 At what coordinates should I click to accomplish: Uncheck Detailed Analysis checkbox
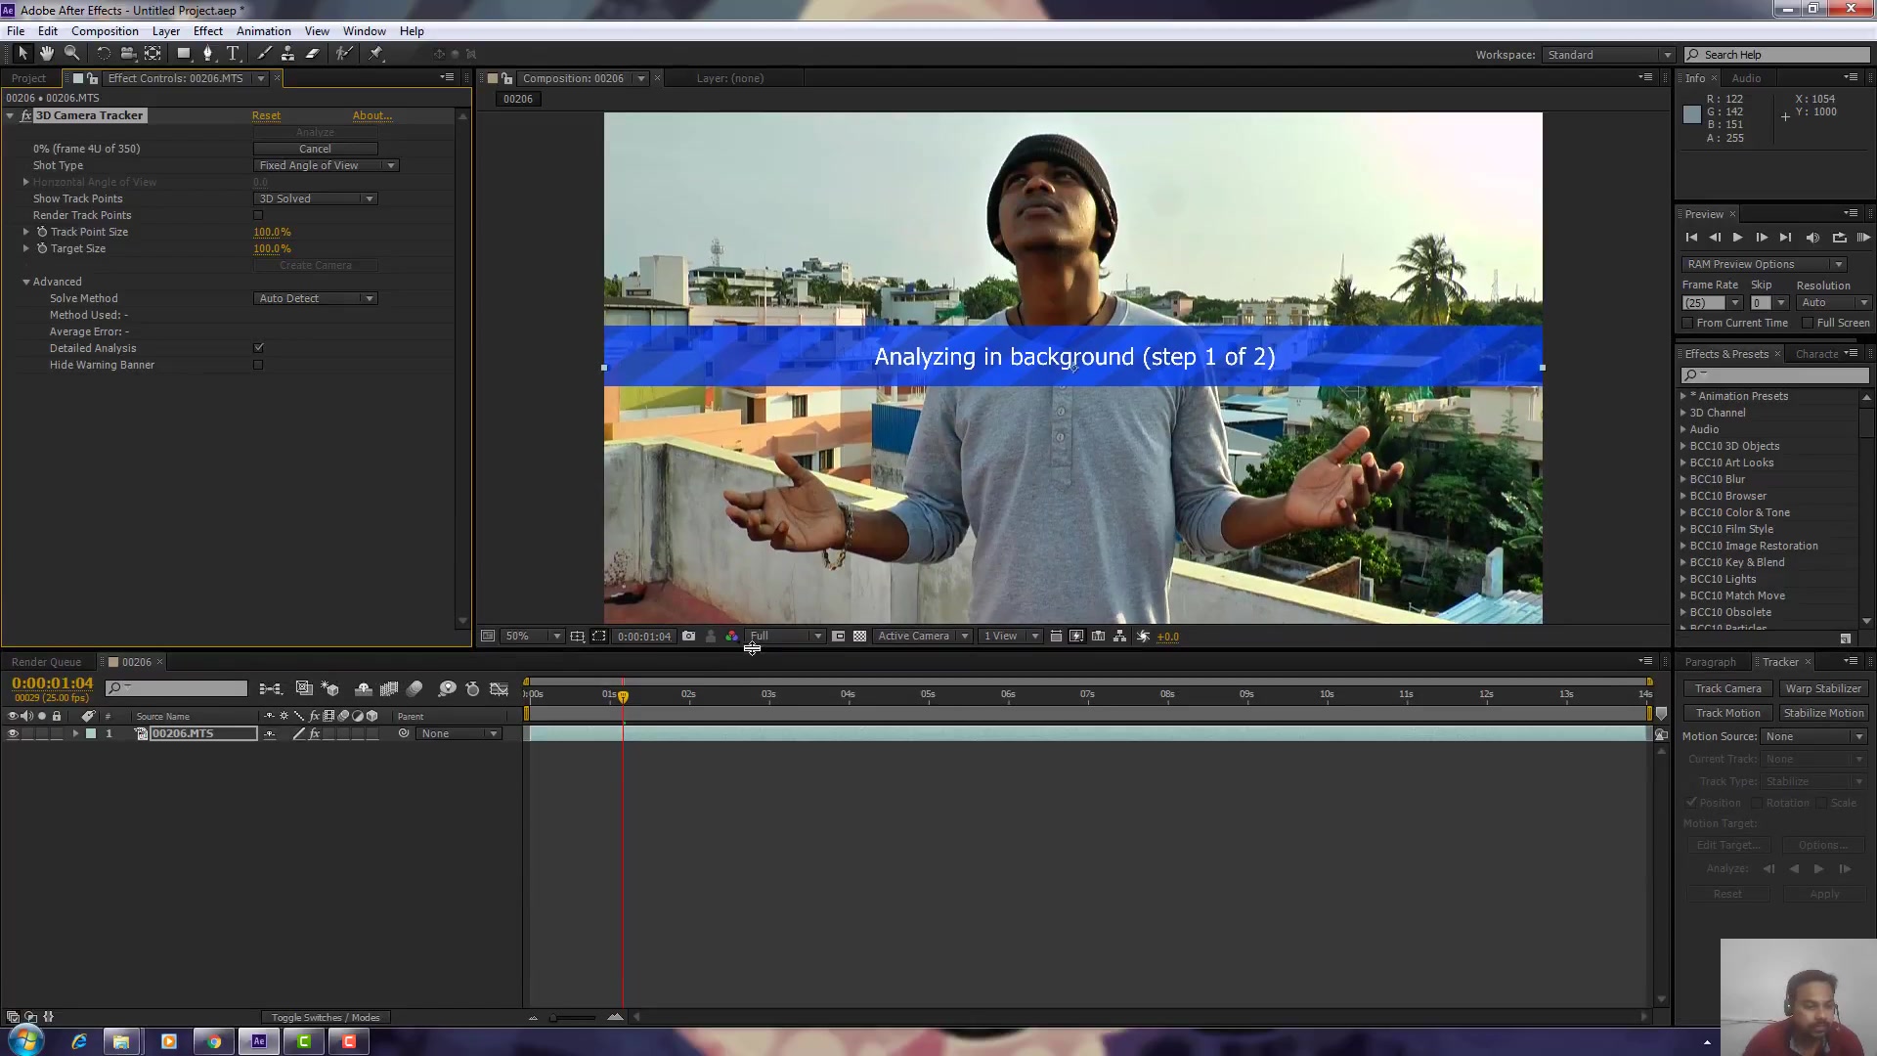[x=258, y=348]
